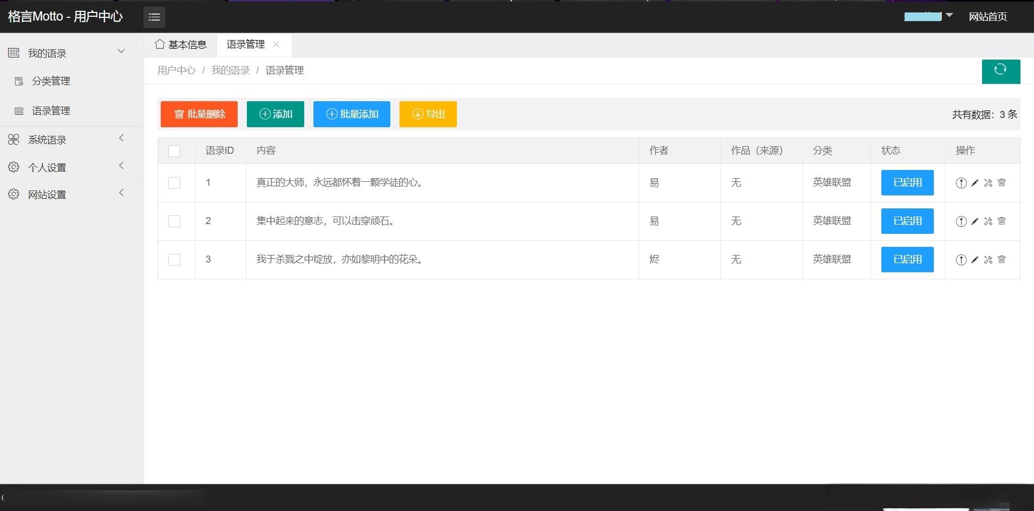Click the 语录管理 sidebar item icon
Viewport: 1034px width, 511px height.
click(19, 111)
